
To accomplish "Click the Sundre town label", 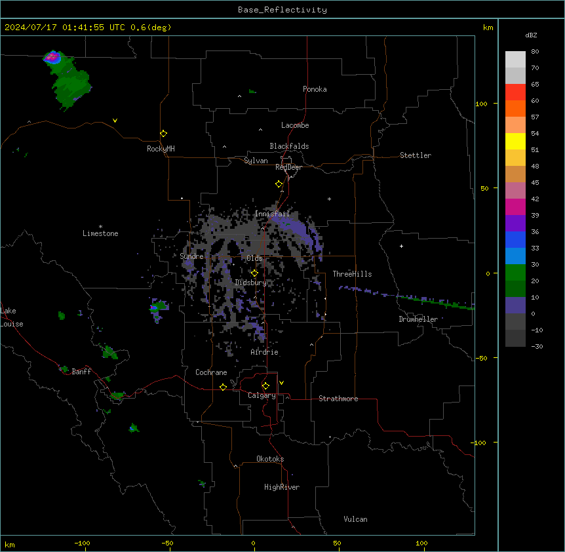I will [191, 256].
